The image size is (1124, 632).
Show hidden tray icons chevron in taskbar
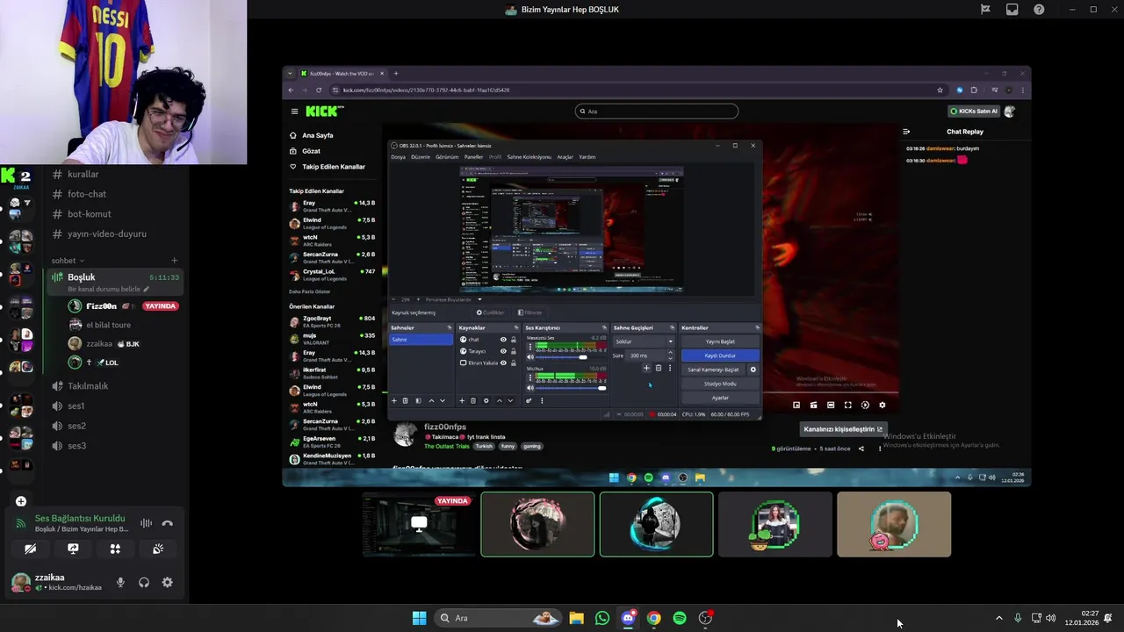(998, 618)
